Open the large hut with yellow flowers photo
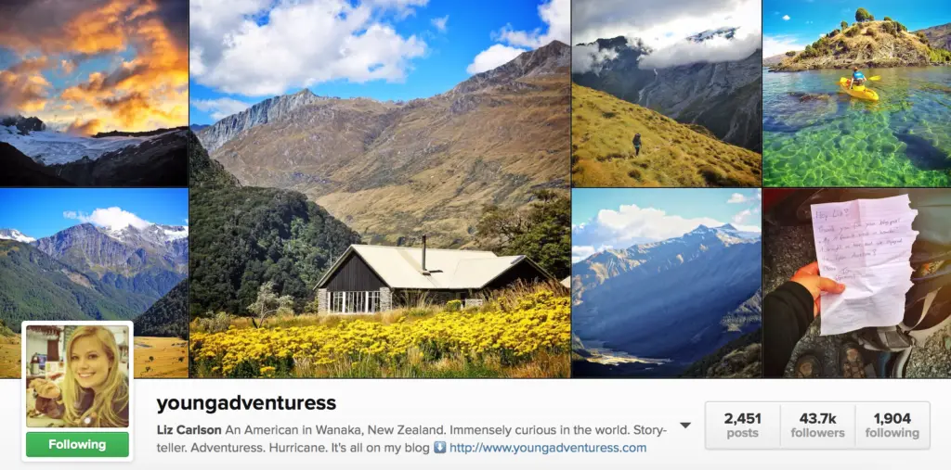 (x=380, y=188)
